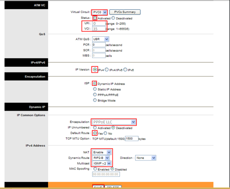Open the Multicast IGMP v2 dropdown

coord(102,163)
